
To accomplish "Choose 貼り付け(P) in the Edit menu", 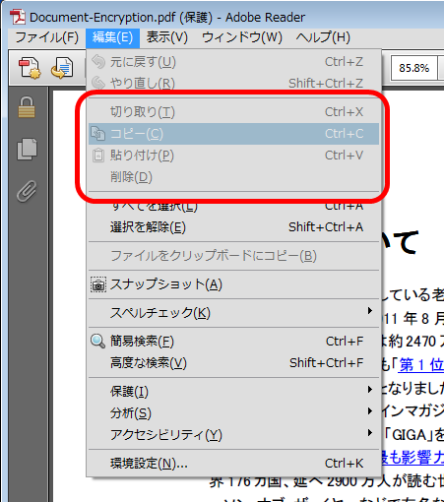I will tap(233, 156).
